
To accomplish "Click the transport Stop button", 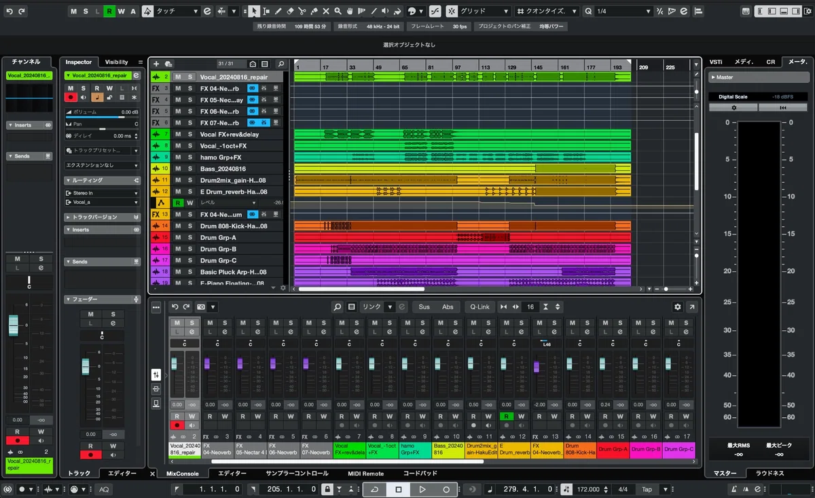I will click(x=399, y=489).
